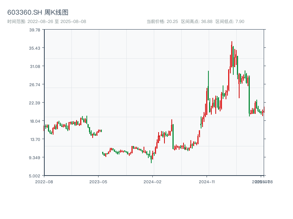This screenshot has width=293, height=219.
Task: Click y-axis label 35.43
Action: [x=34, y=48]
